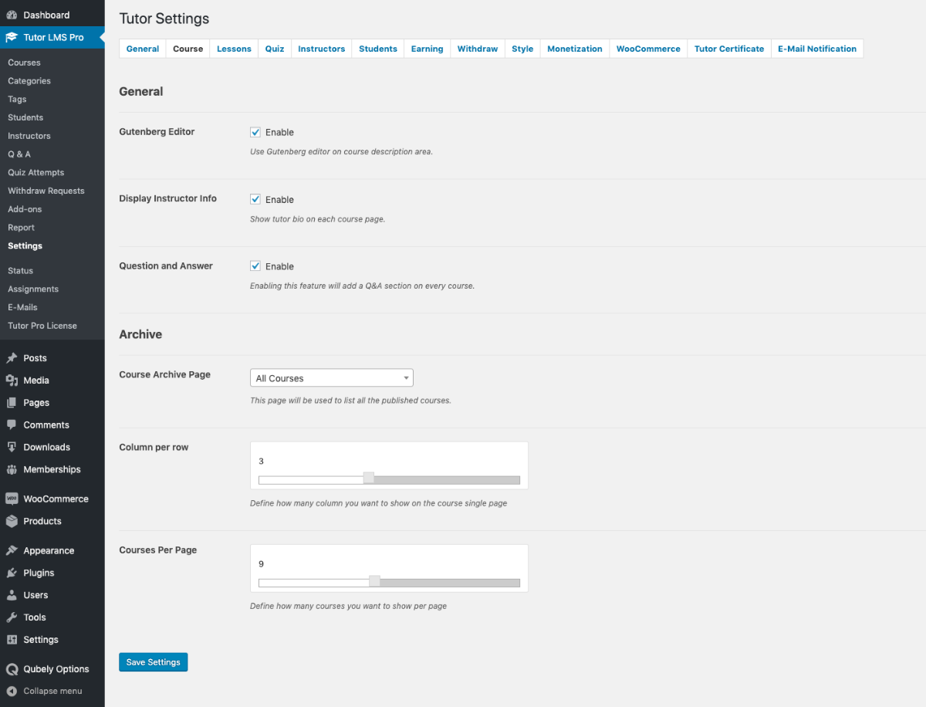Uncheck the Display Instructor Info checkbox

255,199
